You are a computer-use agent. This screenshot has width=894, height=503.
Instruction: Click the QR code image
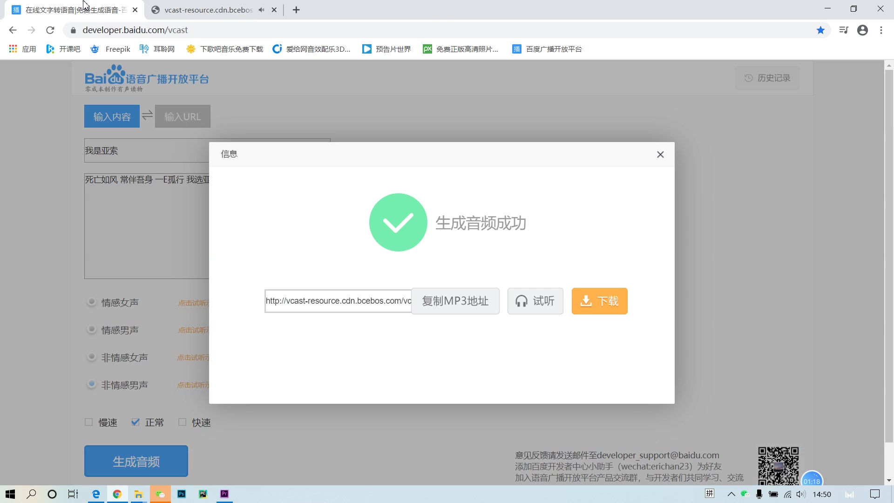(778, 466)
